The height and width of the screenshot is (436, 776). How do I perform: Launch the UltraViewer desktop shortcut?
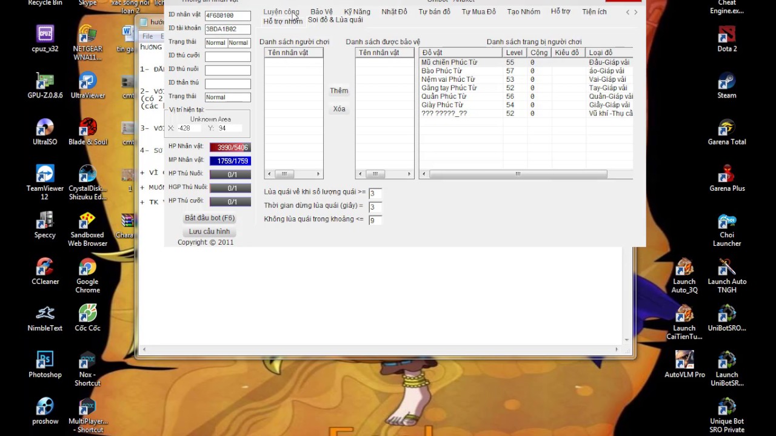coord(87,85)
